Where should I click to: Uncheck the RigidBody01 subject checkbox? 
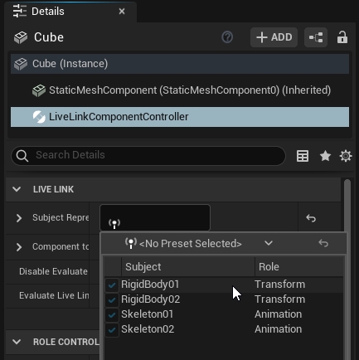coord(112,285)
